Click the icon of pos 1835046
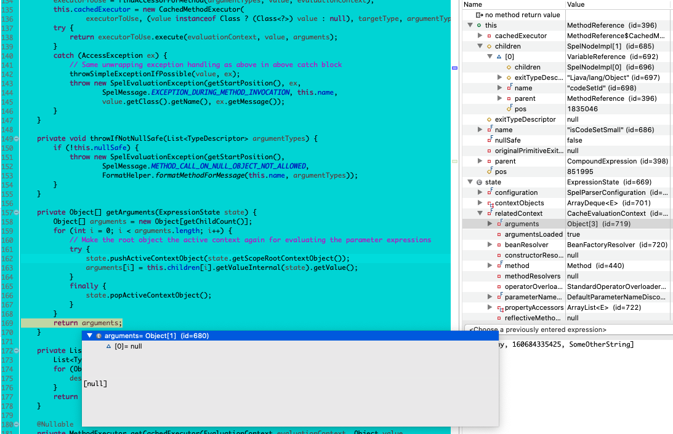 coord(509,108)
